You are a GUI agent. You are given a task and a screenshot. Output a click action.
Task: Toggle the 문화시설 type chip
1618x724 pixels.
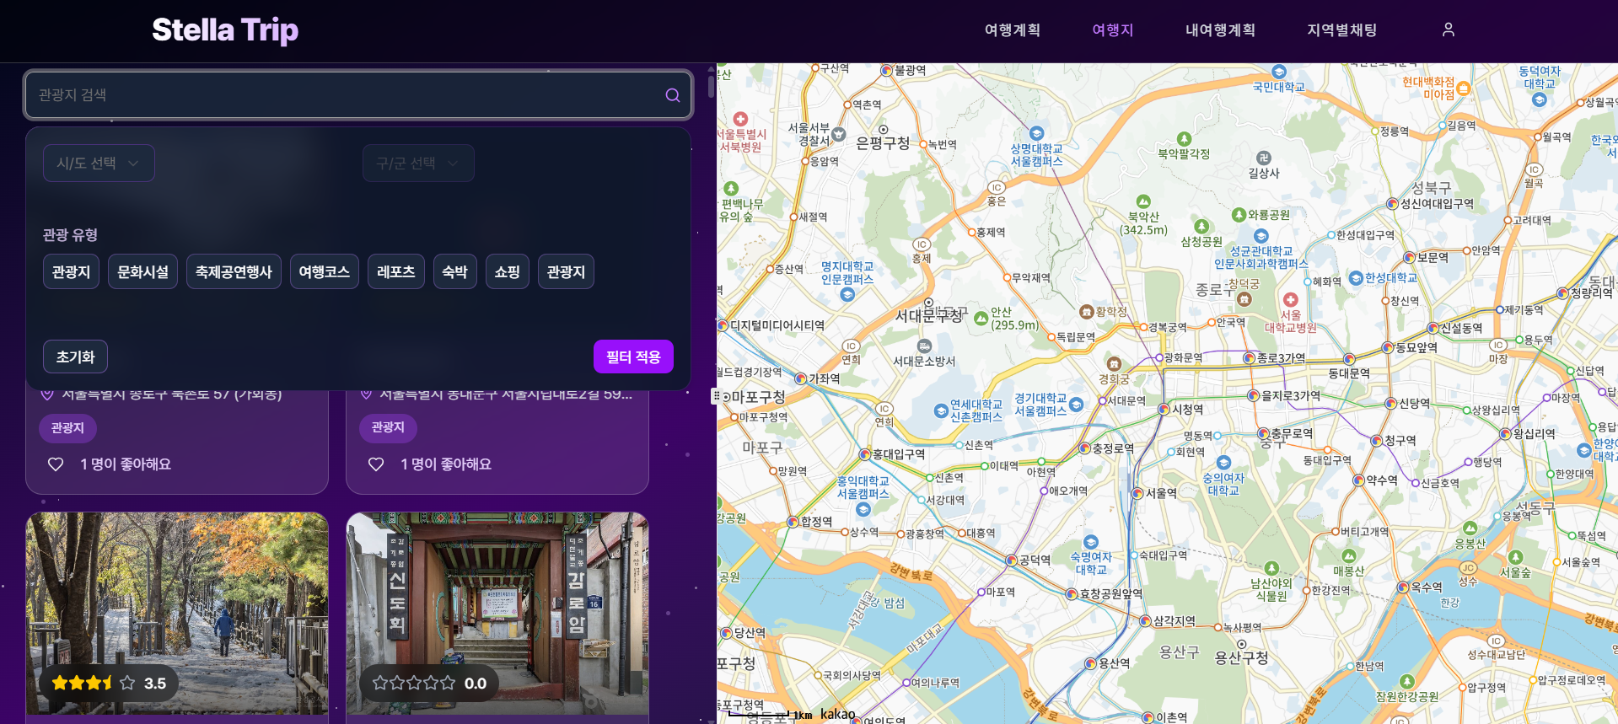[x=142, y=272]
